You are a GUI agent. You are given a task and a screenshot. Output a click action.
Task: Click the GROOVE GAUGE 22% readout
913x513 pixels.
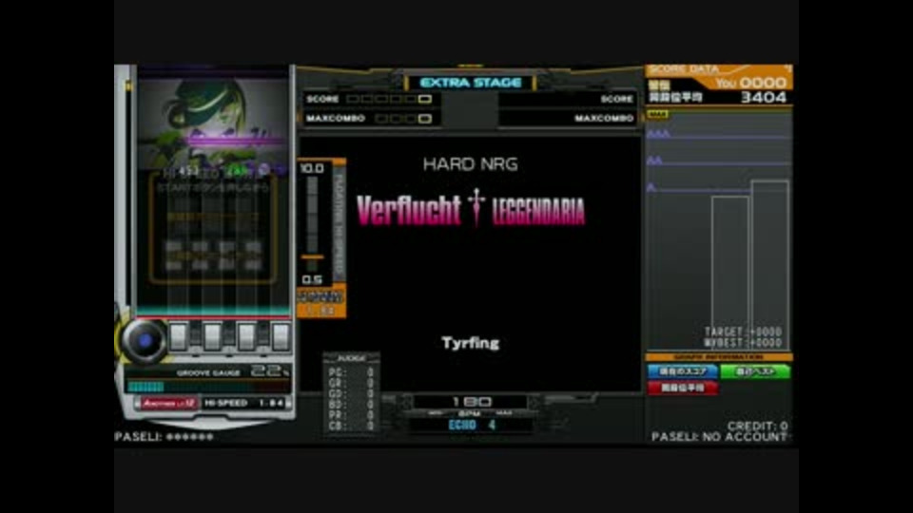233,371
